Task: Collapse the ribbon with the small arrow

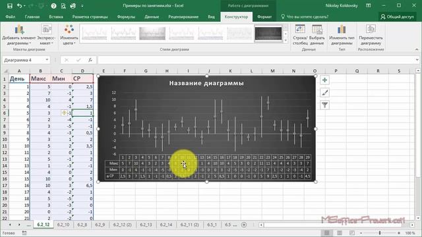Action: click(x=417, y=49)
